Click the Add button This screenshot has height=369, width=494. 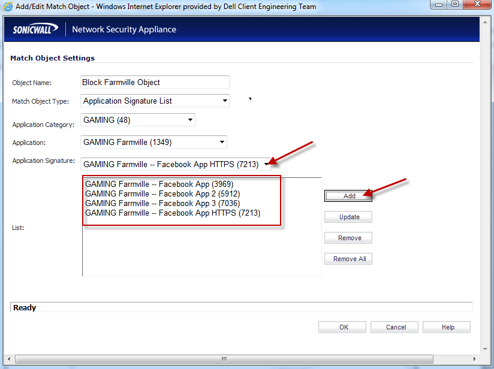(348, 196)
